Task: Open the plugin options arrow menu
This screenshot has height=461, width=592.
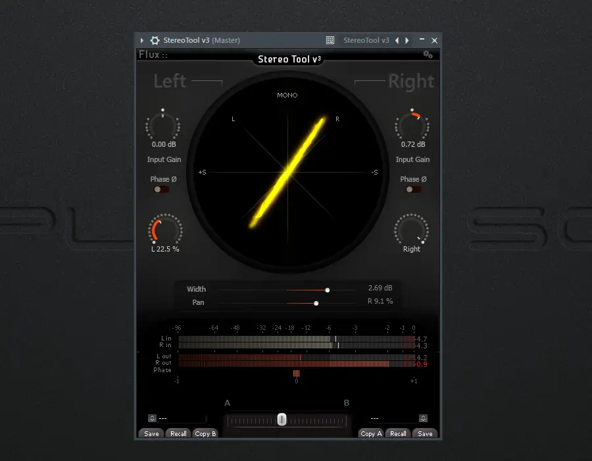Action: pos(142,40)
